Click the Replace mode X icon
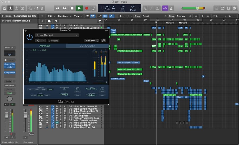The height and width of the screenshot is (145, 239). click(146, 8)
